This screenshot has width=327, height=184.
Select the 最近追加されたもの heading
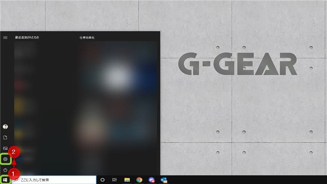click(x=27, y=37)
